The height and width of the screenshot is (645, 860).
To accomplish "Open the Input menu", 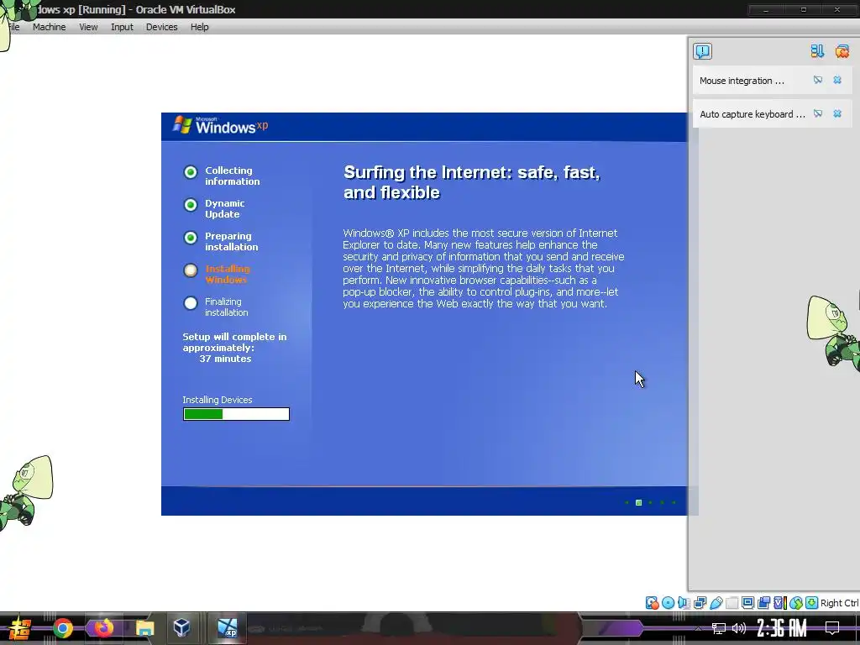I will pos(122,27).
